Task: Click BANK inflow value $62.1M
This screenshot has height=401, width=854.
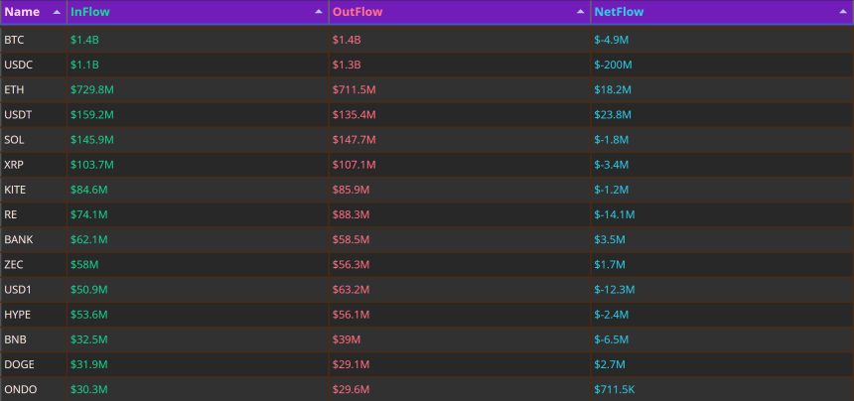Action: [89, 240]
